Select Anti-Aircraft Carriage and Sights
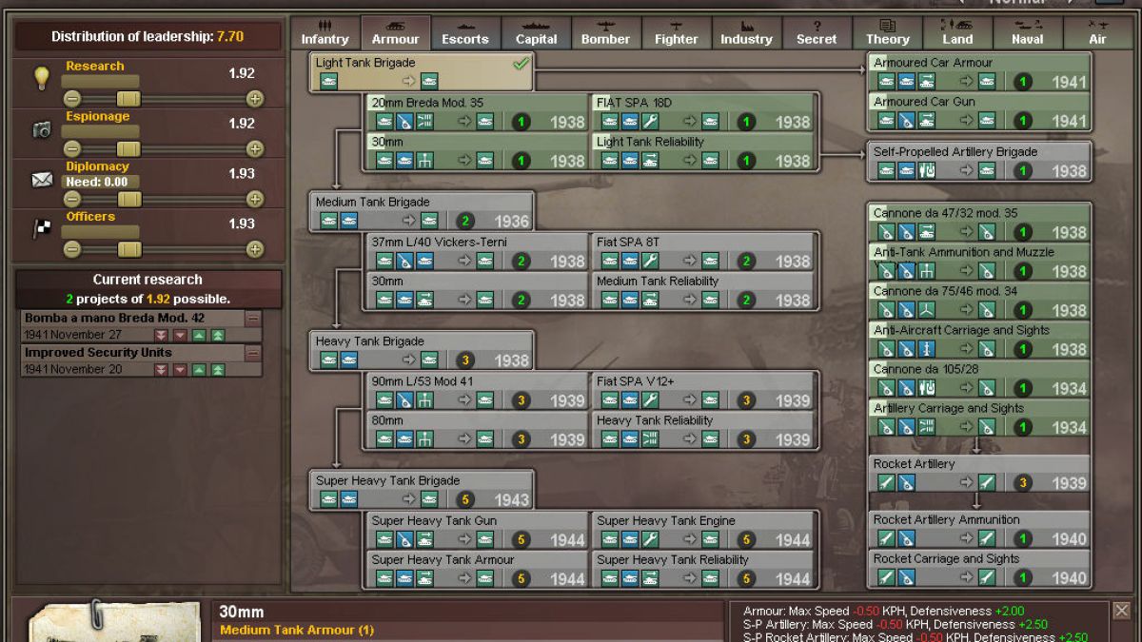The width and height of the screenshot is (1142, 642). tap(979, 340)
